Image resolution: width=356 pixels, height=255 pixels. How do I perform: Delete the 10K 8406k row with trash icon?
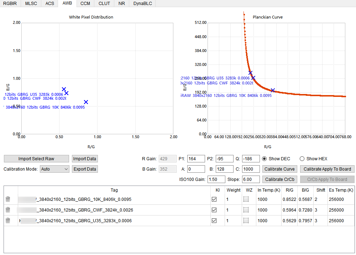[x=8, y=199]
